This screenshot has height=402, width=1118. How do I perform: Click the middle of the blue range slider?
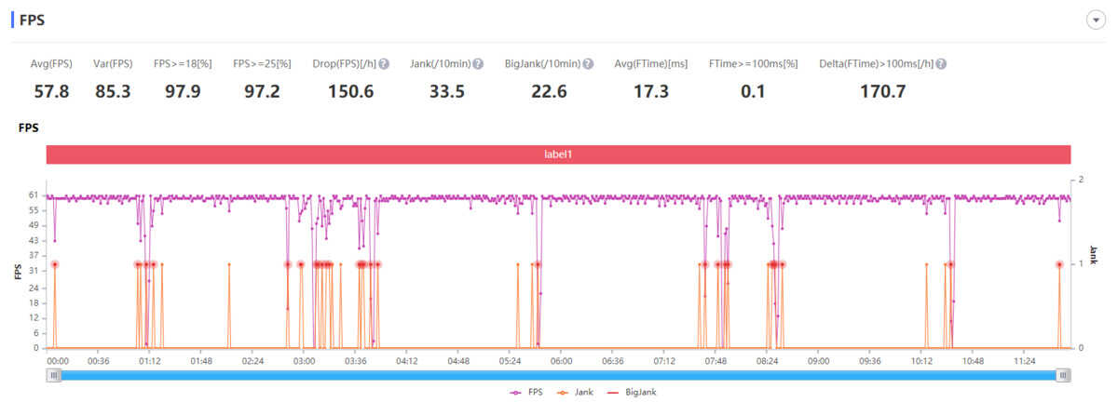(559, 375)
